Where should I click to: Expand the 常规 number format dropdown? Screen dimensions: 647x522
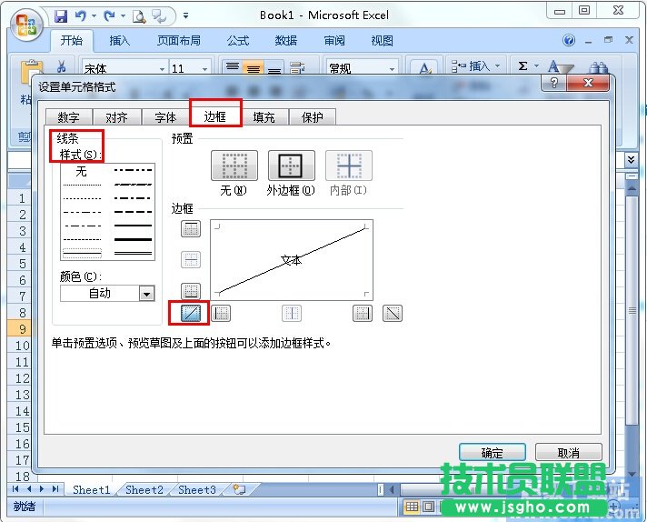[393, 69]
